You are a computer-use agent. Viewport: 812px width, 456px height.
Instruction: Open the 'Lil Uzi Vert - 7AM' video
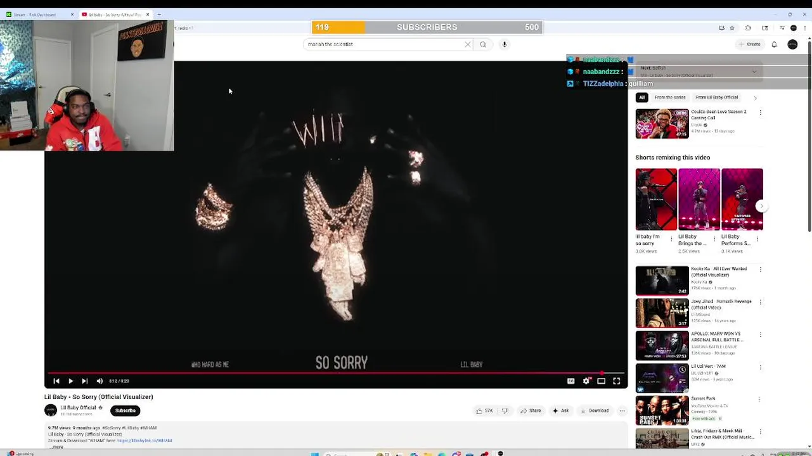pos(662,378)
